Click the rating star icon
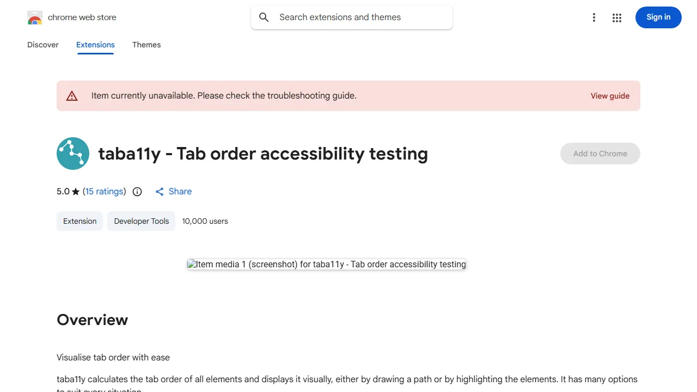The image size is (697, 392). [75, 191]
